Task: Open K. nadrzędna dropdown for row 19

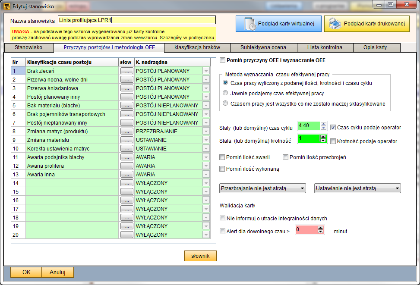Action: 206,226
